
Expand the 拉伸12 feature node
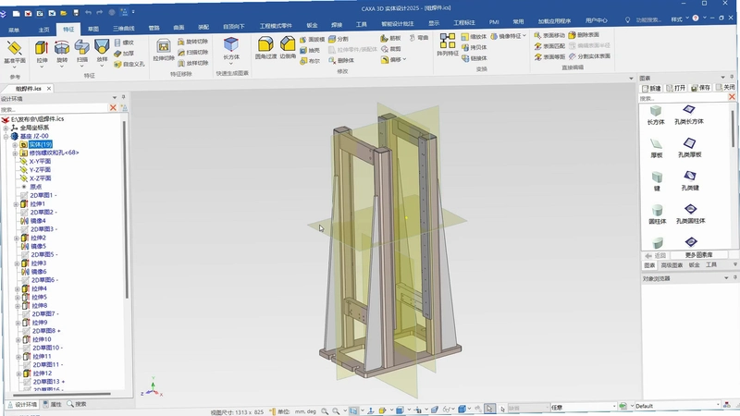pyautogui.click(x=18, y=373)
